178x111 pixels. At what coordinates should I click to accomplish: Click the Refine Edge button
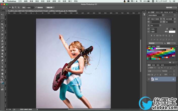point(50,8)
